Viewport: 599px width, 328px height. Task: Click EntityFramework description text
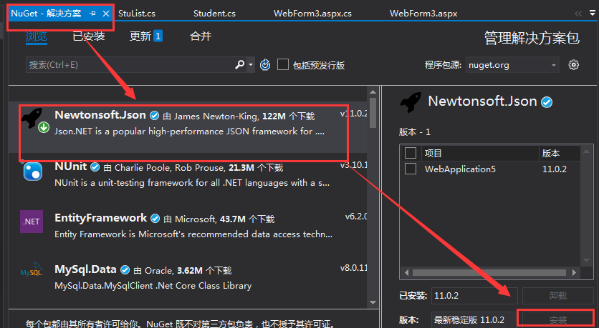[x=193, y=234]
